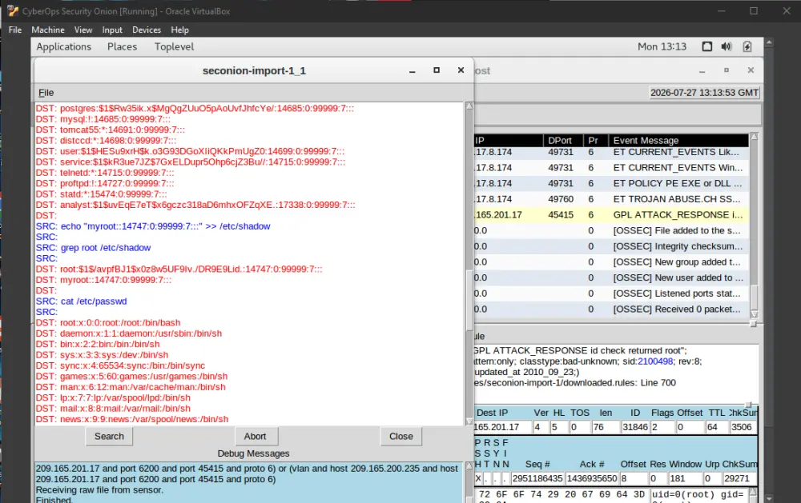Click the Search button in transcript window

109,437
